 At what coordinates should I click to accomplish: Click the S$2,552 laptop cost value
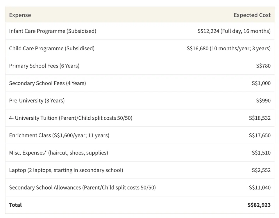click(261, 170)
